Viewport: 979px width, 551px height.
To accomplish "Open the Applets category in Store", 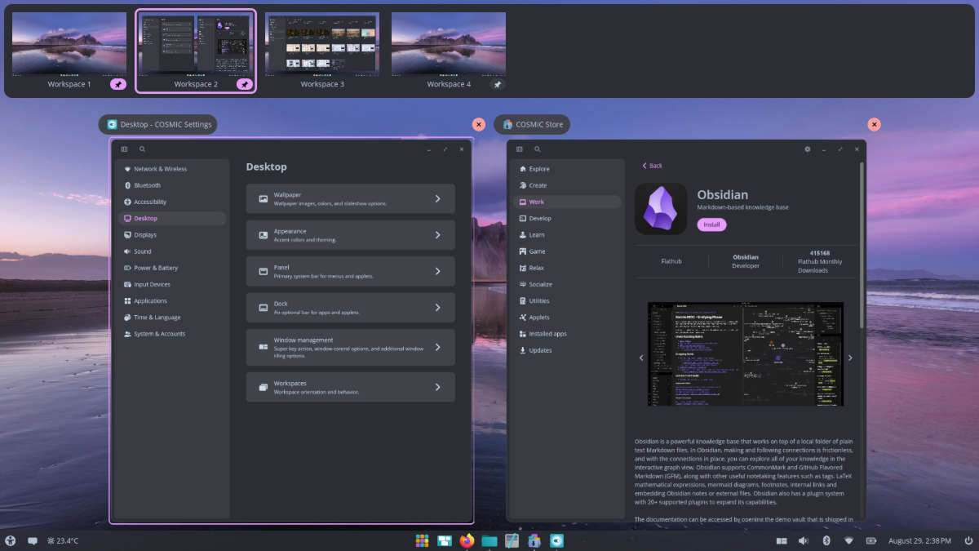I will click(567, 317).
